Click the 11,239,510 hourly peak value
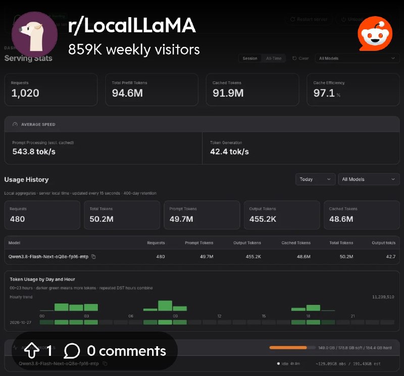404x376 pixels. pyautogui.click(x=383, y=297)
